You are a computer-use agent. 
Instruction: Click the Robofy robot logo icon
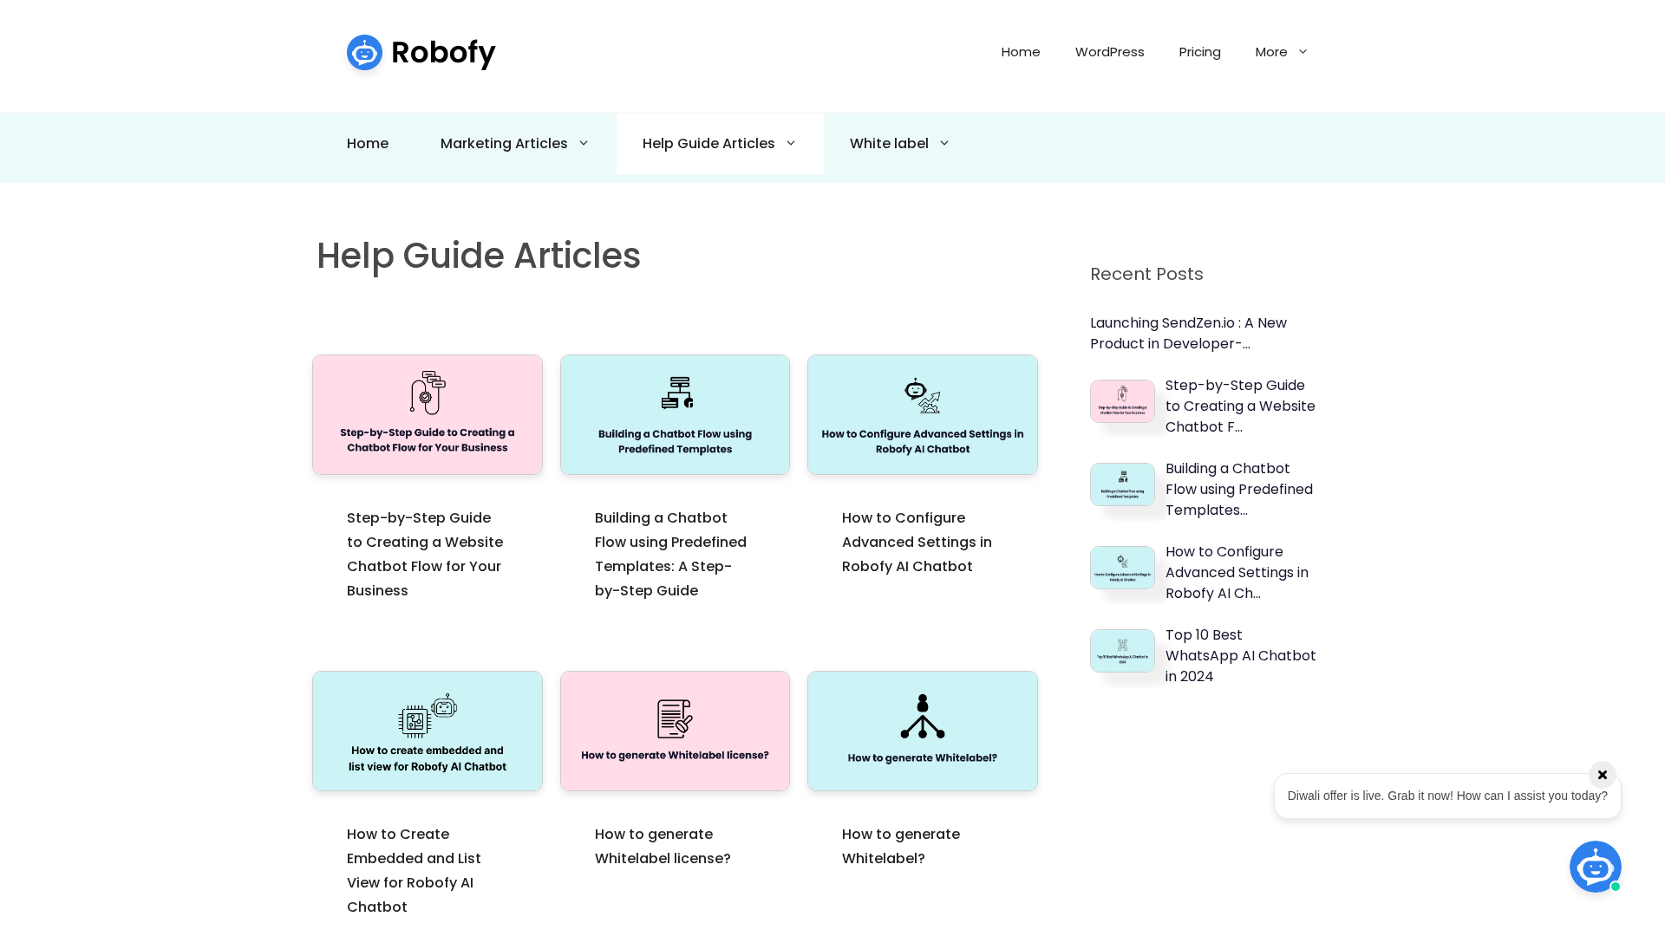[364, 53]
